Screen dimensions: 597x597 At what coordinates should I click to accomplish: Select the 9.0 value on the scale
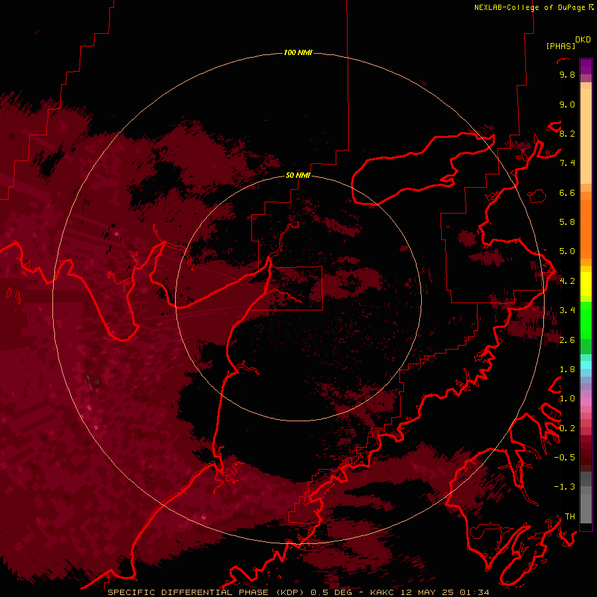pos(567,104)
